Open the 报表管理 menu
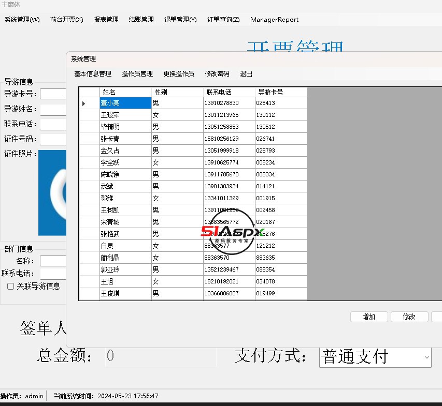The image size is (442, 406). click(106, 20)
